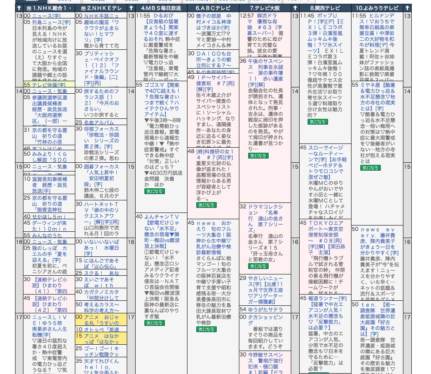Mark ミヤネ屋 with 気になる button
The height and width of the screenshot is (374, 431).
pos(370,168)
